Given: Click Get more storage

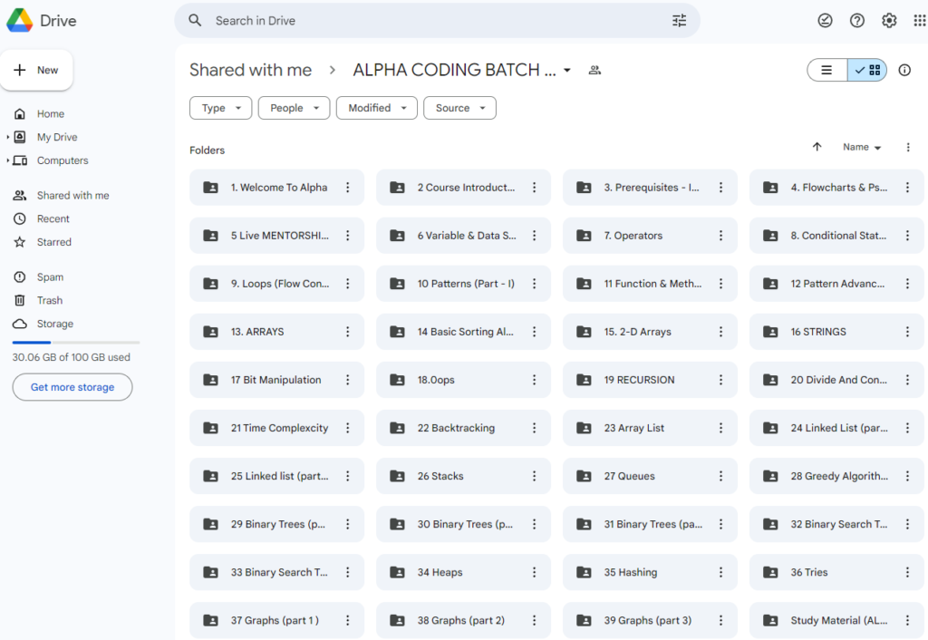Looking at the screenshot, I should (72, 387).
